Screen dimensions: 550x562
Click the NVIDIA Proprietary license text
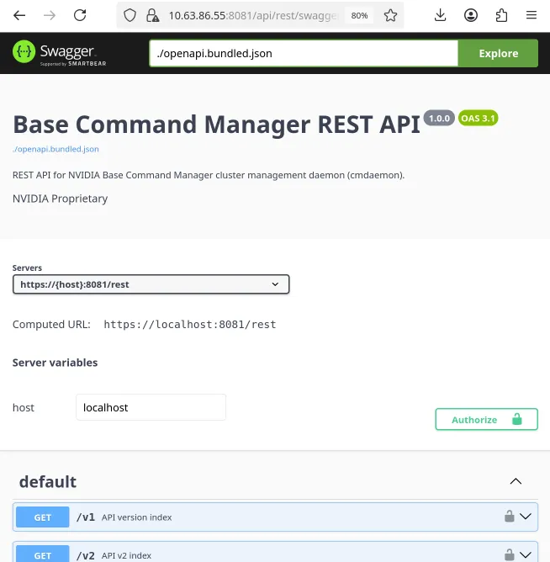click(x=60, y=199)
